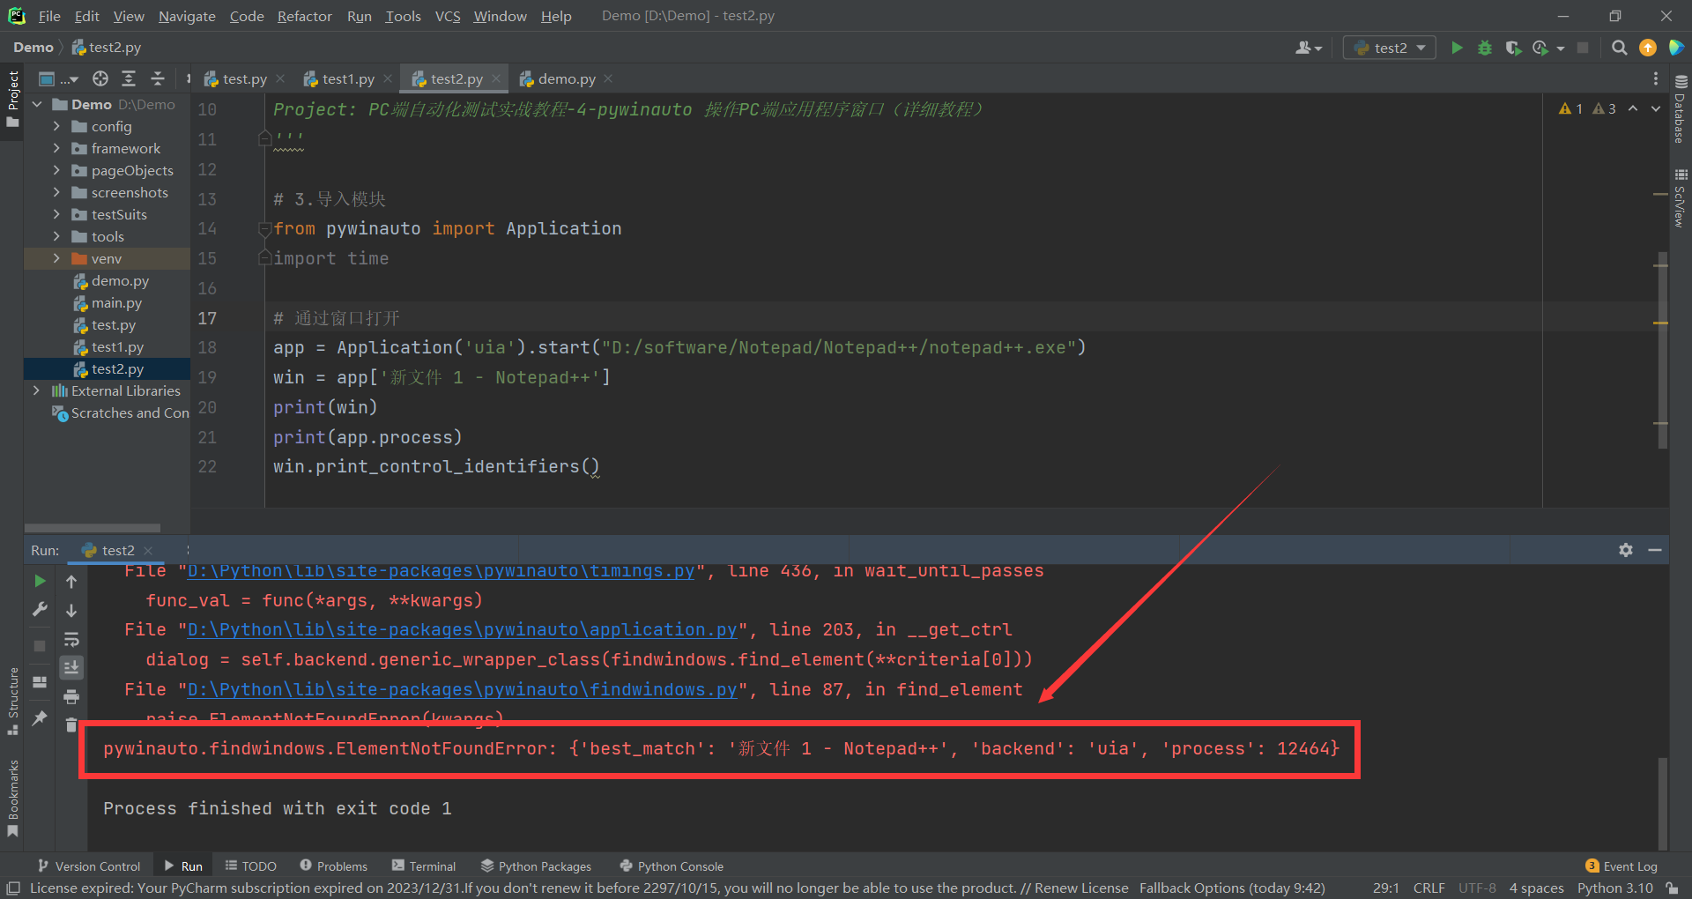Toggle pin tab in Run panel
This screenshot has height=899, width=1692.
tap(40, 718)
